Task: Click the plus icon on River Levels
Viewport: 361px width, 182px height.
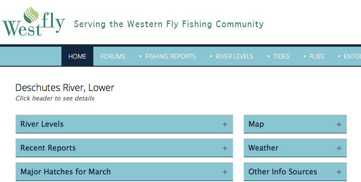Action: point(225,124)
